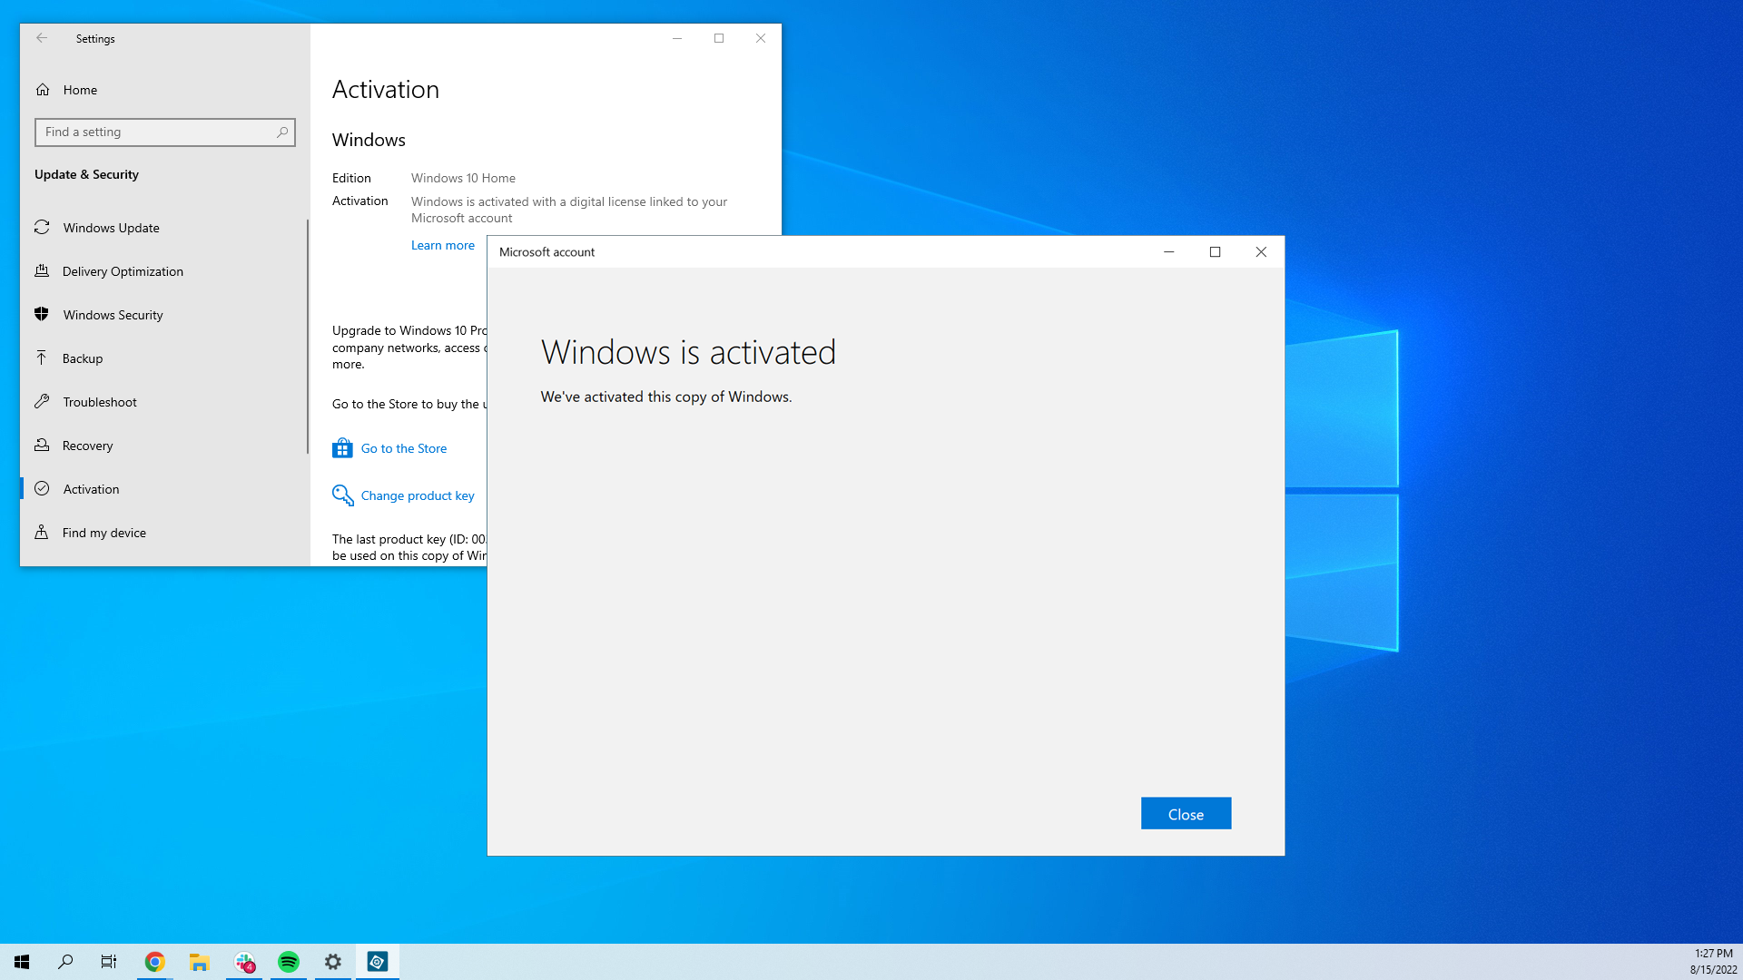The width and height of the screenshot is (1743, 980).
Task: Click the Windows Update icon in sidebar
Action: point(41,228)
